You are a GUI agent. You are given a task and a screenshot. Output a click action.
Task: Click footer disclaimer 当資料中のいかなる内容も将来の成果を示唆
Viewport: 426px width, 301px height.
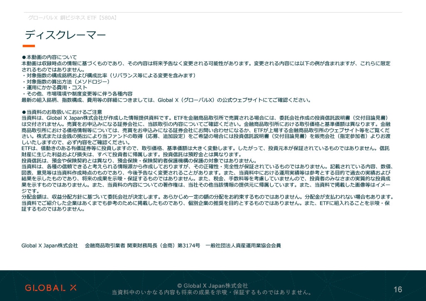coord(212,292)
